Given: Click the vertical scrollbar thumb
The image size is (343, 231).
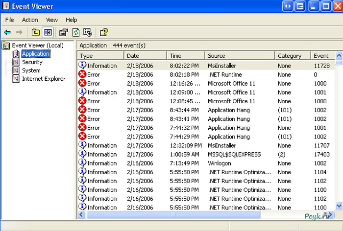Looking at the screenshot, I should pos(339,63).
